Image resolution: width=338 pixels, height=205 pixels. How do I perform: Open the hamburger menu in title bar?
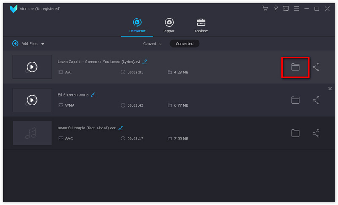coord(297,8)
